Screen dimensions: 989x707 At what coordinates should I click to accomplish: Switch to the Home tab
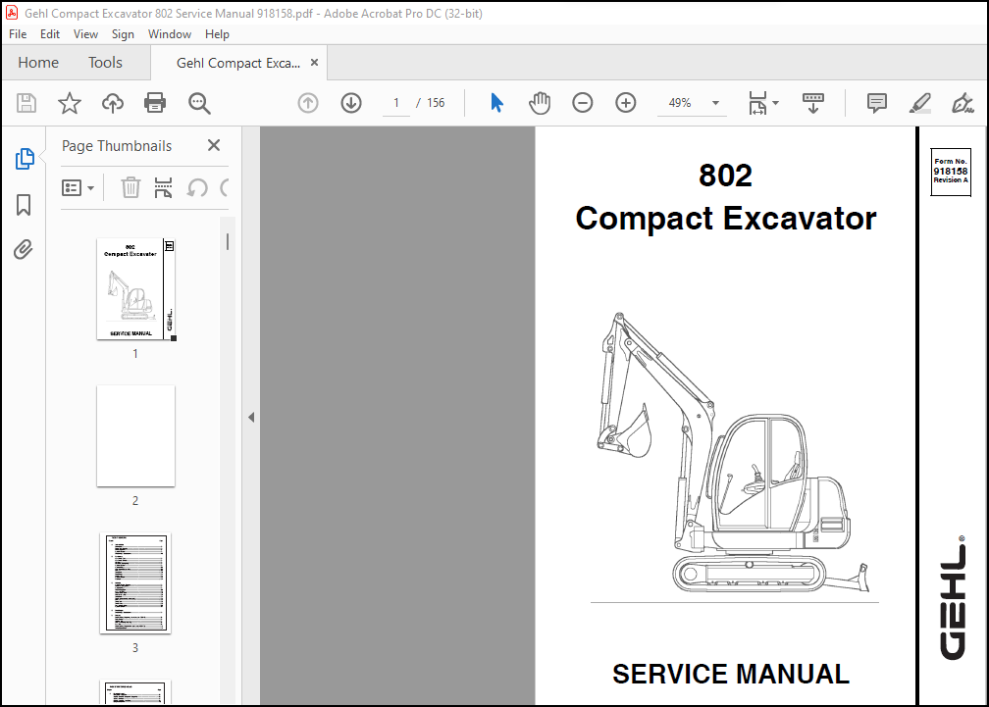pyautogui.click(x=38, y=63)
